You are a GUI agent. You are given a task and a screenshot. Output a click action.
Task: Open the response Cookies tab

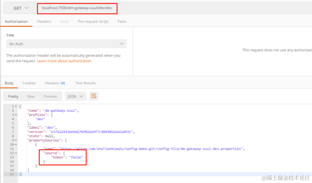click(29, 83)
